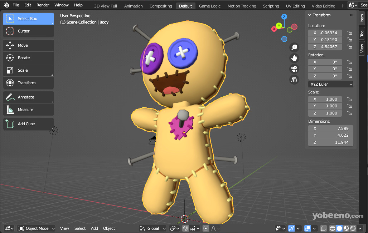
Task: Select solid viewport shading
Action: (x=339, y=228)
